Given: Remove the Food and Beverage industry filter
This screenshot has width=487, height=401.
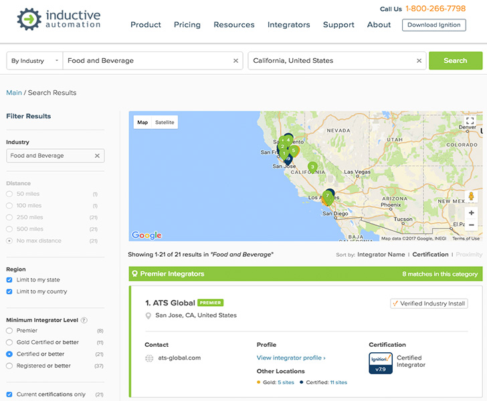Looking at the screenshot, I should click(x=97, y=156).
